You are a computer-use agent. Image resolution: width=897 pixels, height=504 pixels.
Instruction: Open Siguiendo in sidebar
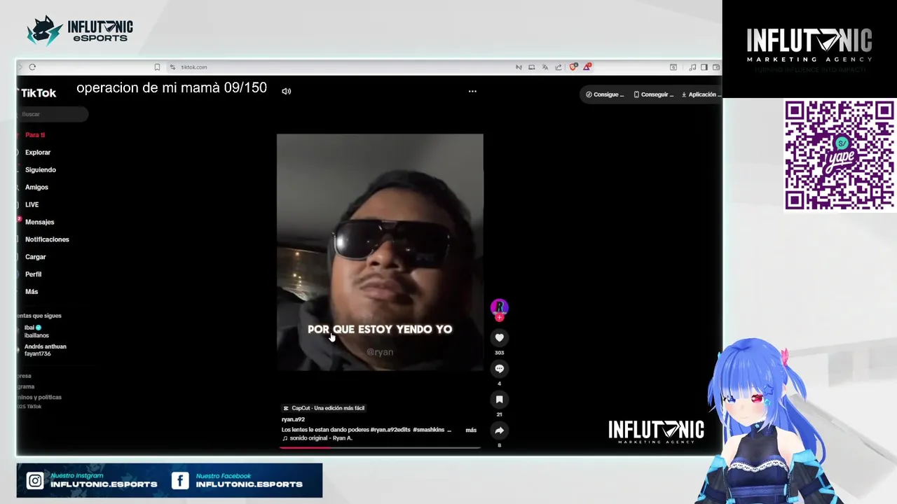pyautogui.click(x=41, y=169)
